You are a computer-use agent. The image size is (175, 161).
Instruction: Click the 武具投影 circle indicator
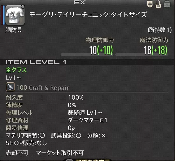tap(79, 136)
